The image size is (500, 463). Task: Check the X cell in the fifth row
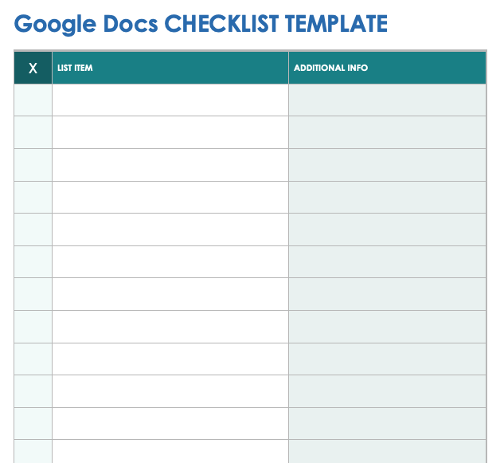click(x=33, y=230)
